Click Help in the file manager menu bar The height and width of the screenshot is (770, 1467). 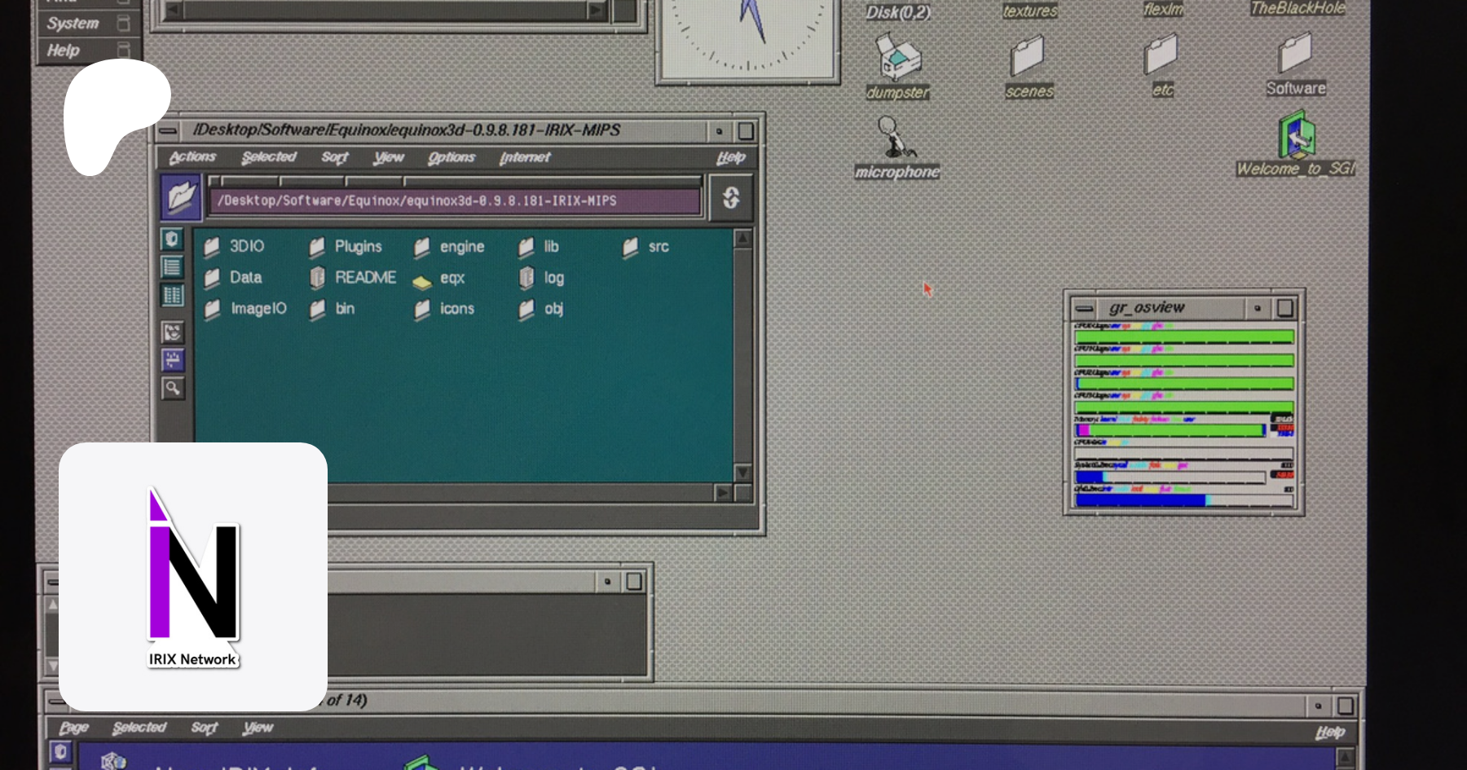(730, 157)
